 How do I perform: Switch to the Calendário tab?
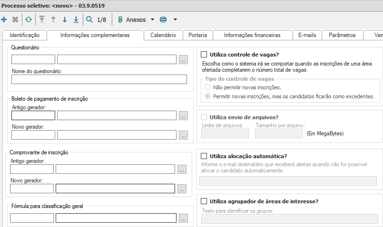pyautogui.click(x=163, y=35)
